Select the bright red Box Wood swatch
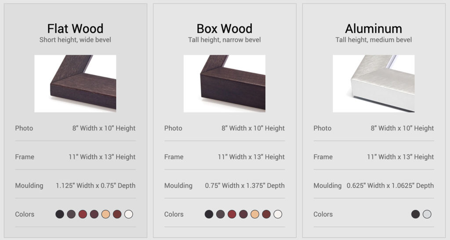The image size is (450, 240). click(232, 214)
